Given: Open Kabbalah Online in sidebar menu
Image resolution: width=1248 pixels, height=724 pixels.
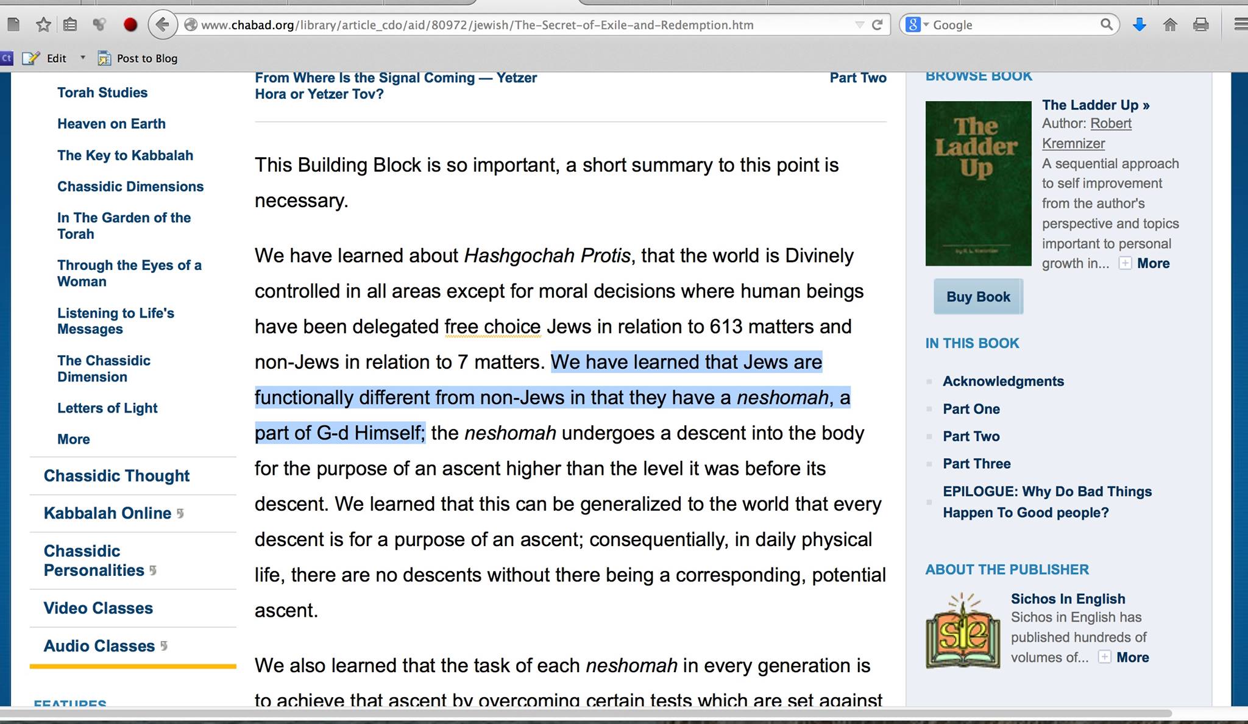Looking at the screenshot, I should pyautogui.click(x=107, y=513).
